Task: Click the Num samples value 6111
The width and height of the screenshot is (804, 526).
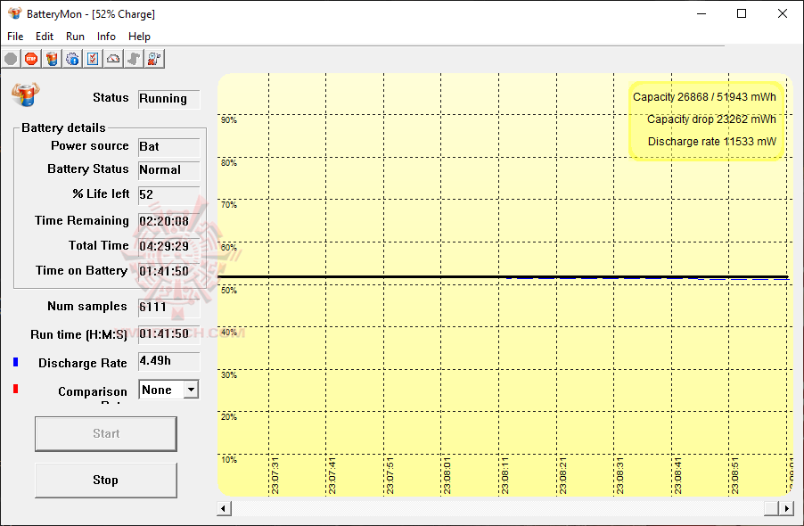Action: click(168, 307)
